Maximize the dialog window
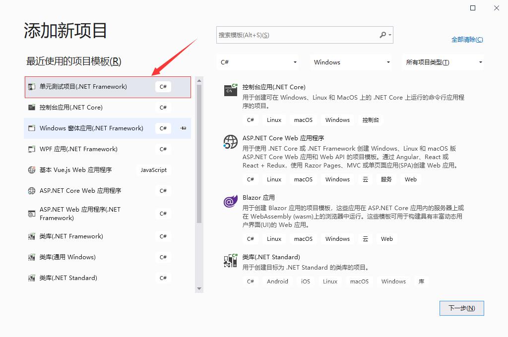Image resolution: width=508 pixels, height=337 pixels. pyautogui.click(x=473, y=8)
